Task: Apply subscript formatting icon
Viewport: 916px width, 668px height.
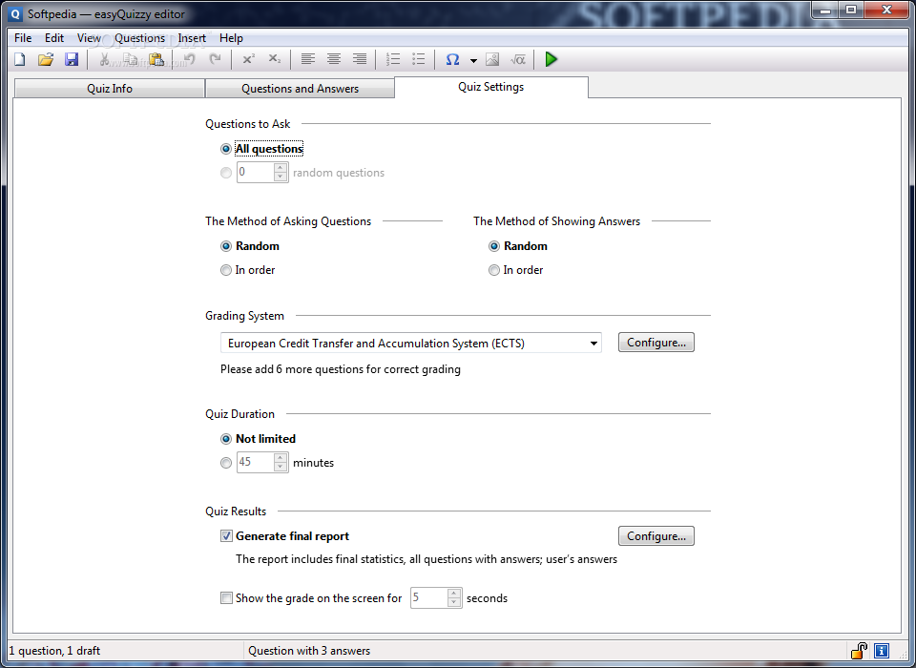Action: coord(275,59)
